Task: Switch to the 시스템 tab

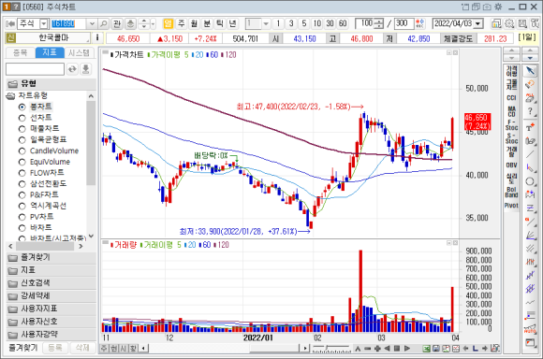Action: point(79,52)
